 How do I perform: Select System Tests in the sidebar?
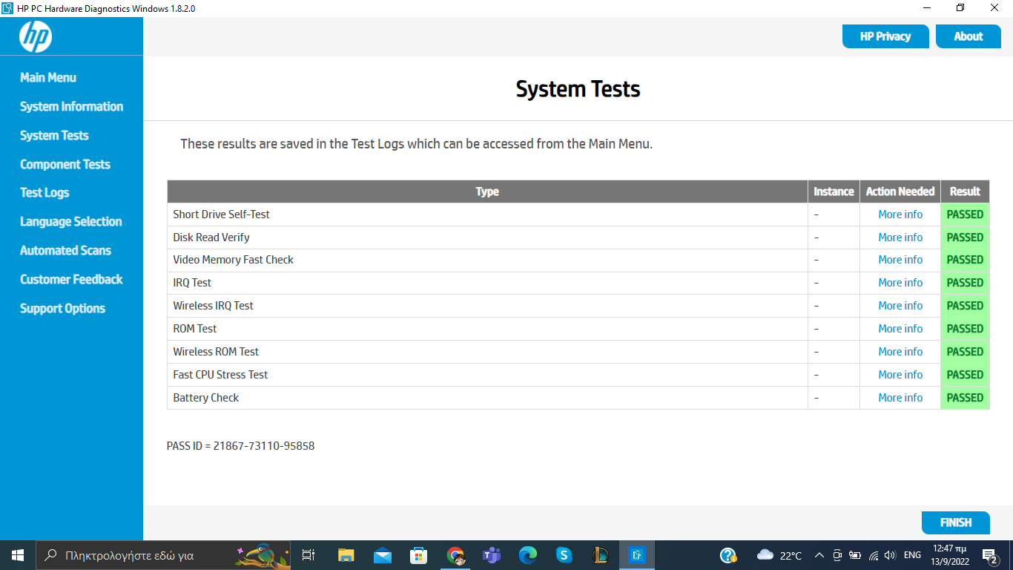pos(54,135)
